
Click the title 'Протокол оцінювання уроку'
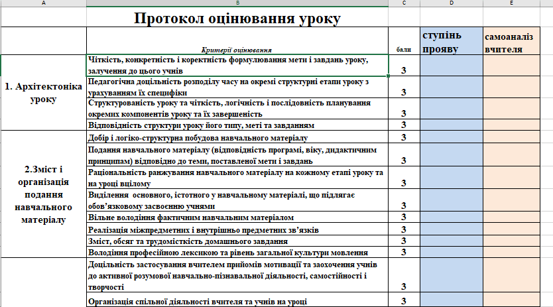237,19
